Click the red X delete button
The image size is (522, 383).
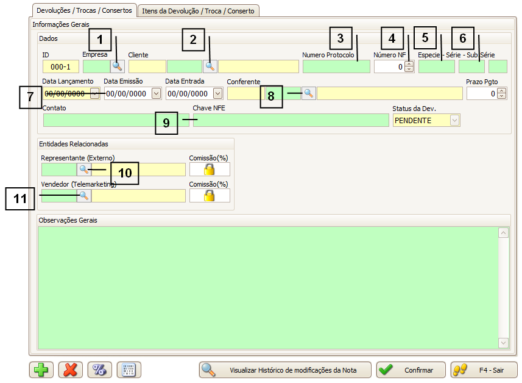[70, 370]
